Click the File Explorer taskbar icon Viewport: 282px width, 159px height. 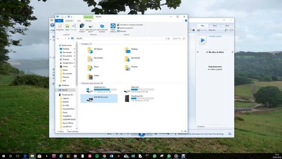(x=32, y=156)
